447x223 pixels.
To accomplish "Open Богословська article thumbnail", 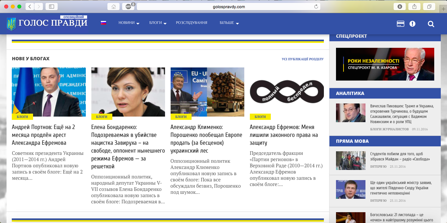I will (351, 218).
